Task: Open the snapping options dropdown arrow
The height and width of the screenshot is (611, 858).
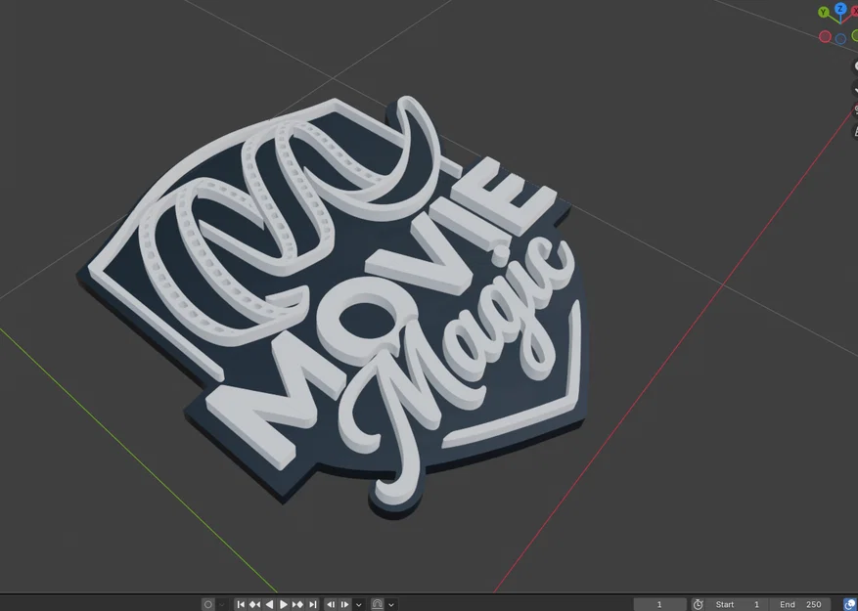Action: (x=391, y=604)
